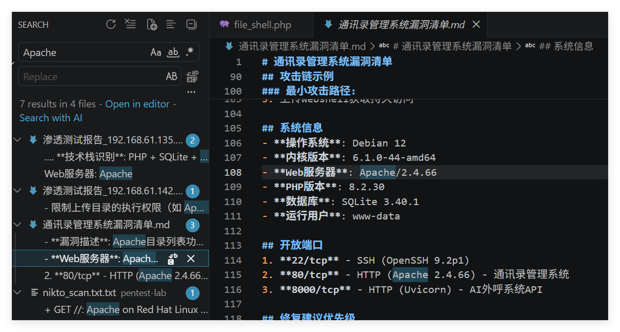Click line number 108 in gutter
The image size is (620, 332).
(x=233, y=172)
